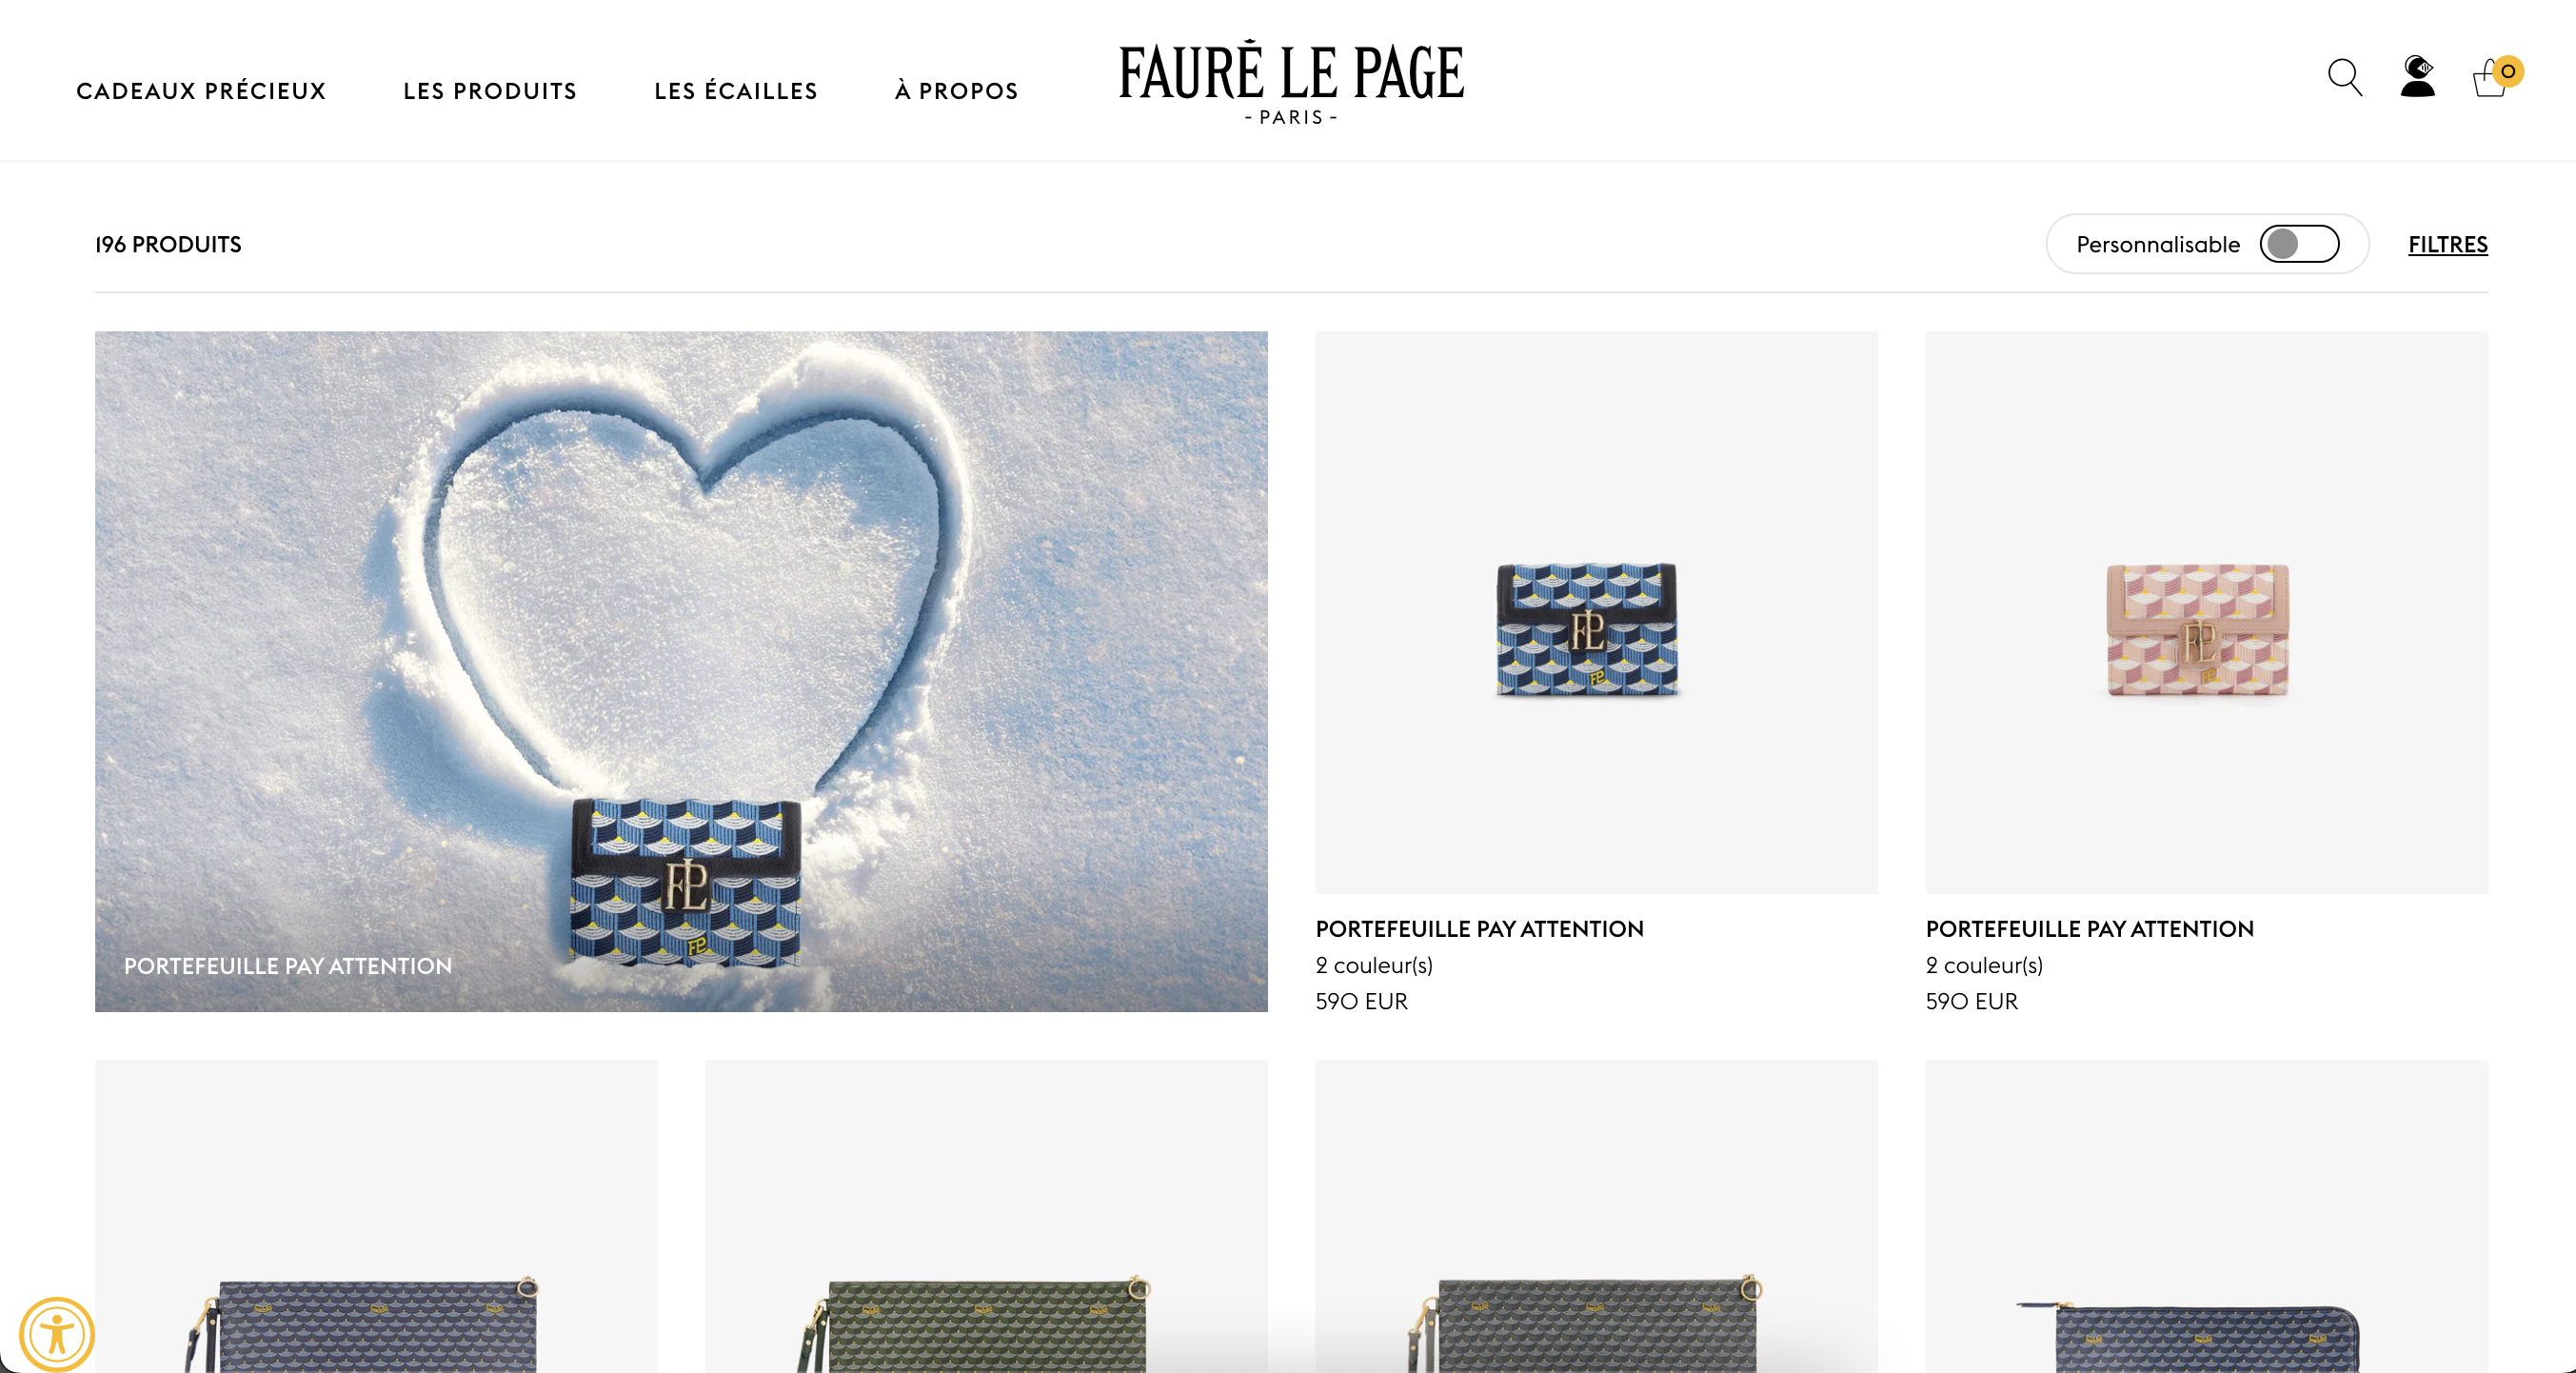
Task: Open the accessibility widget icon
Action: coord(57,1334)
